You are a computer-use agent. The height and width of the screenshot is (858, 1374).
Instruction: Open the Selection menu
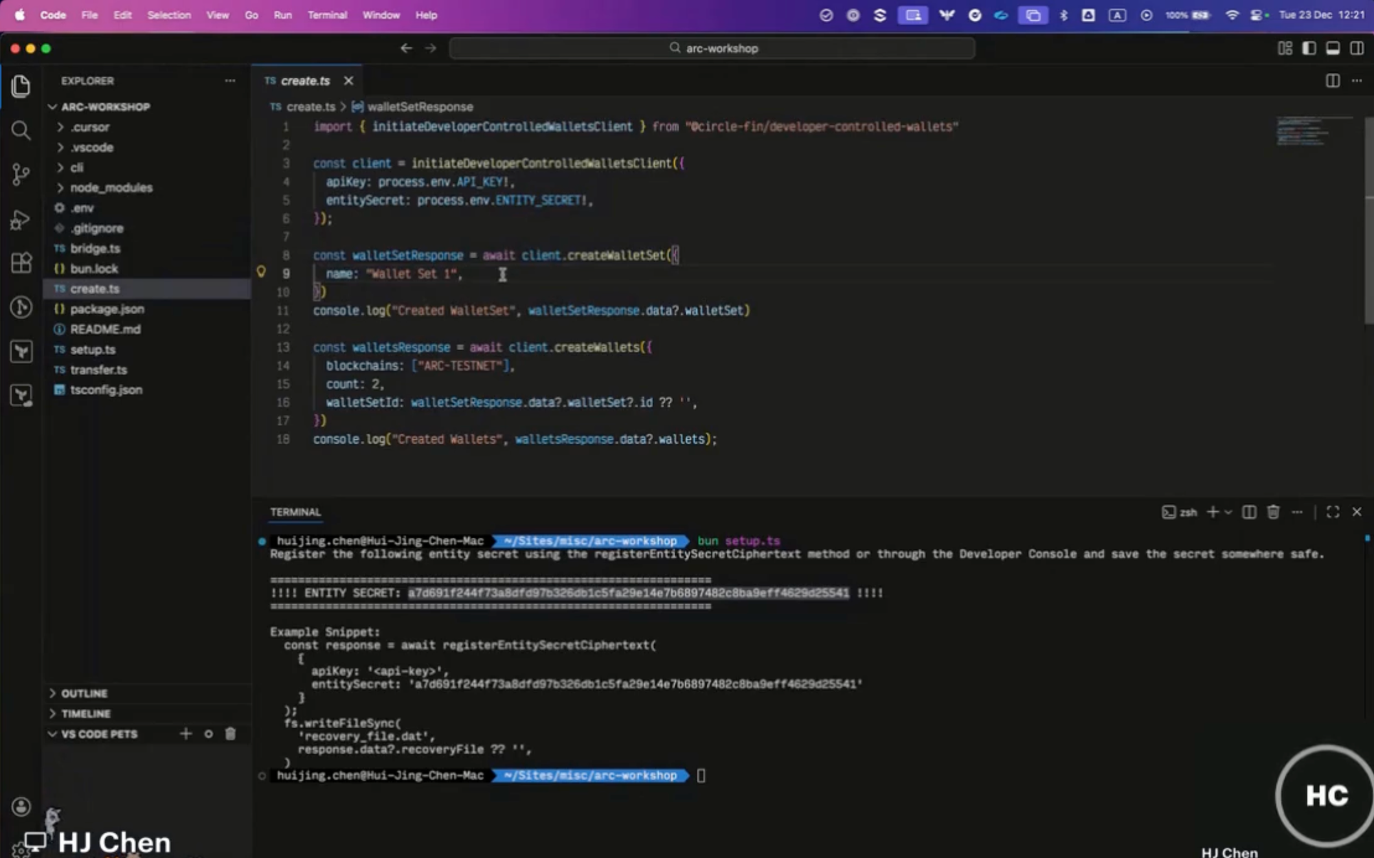(169, 15)
